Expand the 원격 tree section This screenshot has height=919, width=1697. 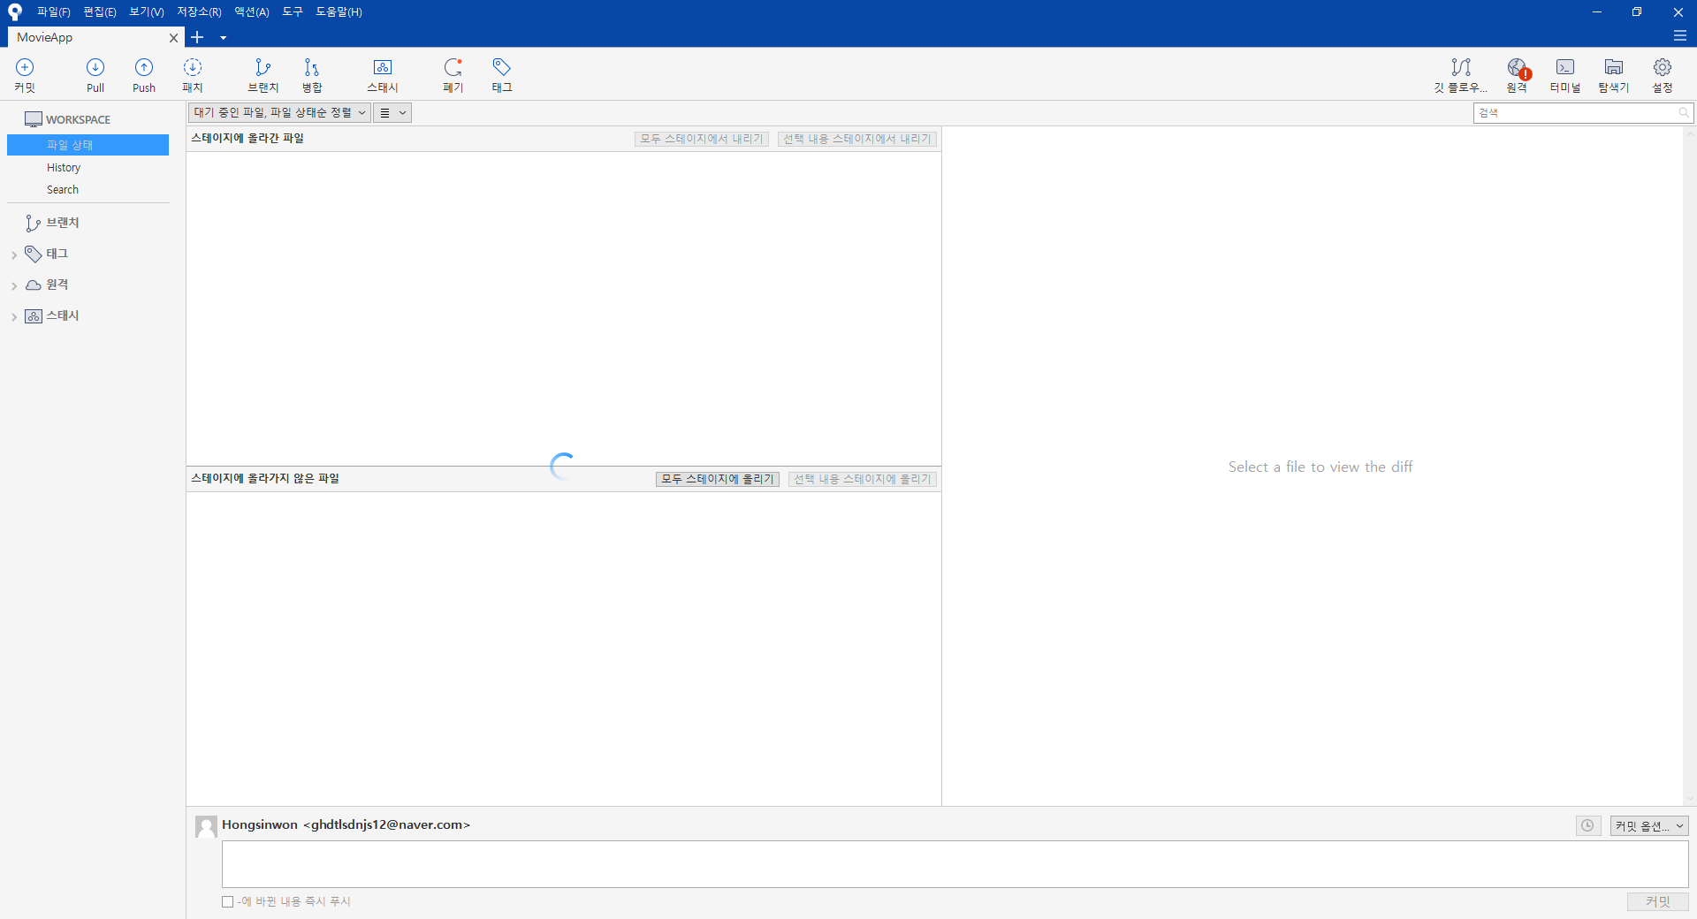pyautogui.click(x=14, y=285)
